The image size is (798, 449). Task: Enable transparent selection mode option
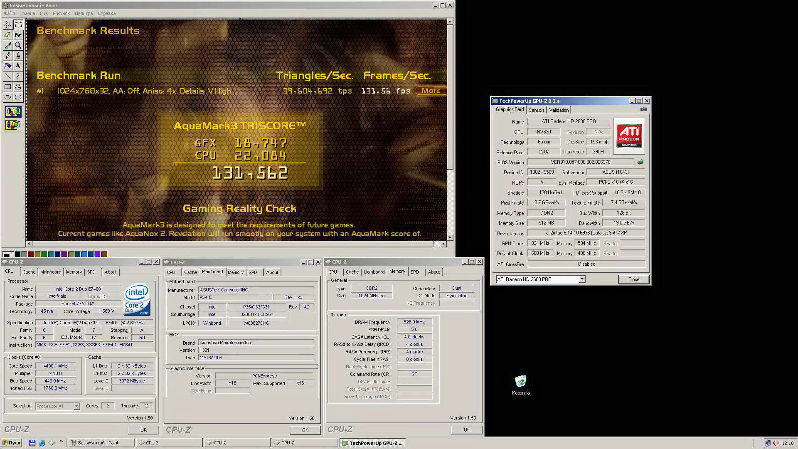coord(13,124)
